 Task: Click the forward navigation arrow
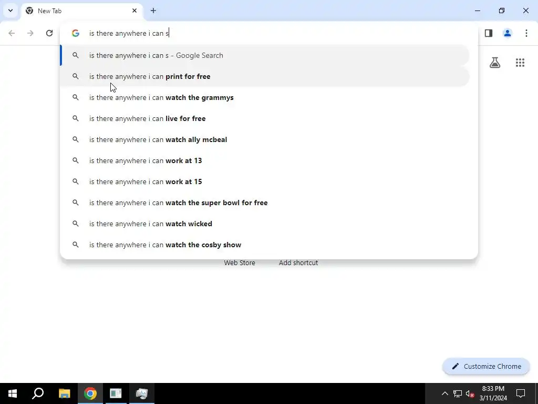tap(30, 33)
